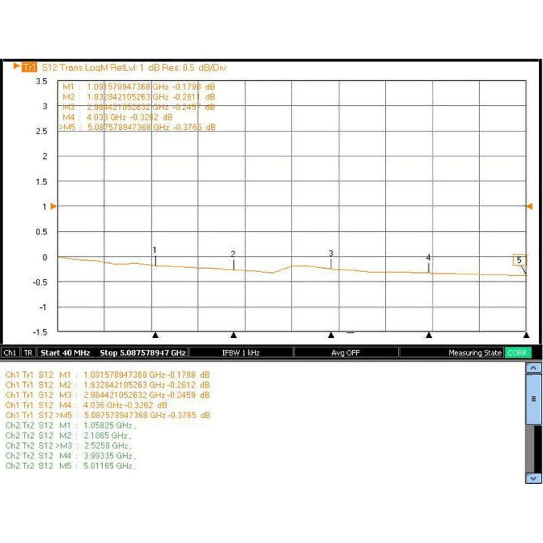This screenshot has width=543, height=543.
Task: Click the green CORR measuring state indicator
Action: (x=517, y=352)
